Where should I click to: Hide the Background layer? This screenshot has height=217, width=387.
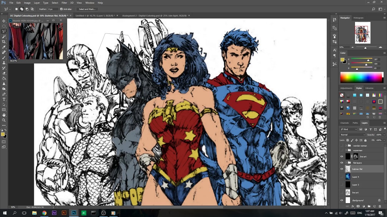tap(342, 200)
